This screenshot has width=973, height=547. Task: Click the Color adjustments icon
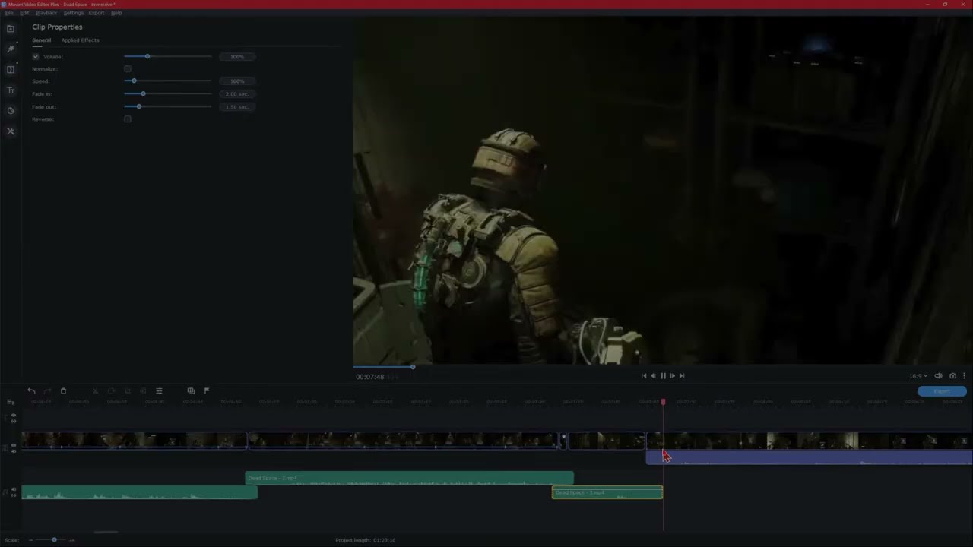click(x=143, y=391)
